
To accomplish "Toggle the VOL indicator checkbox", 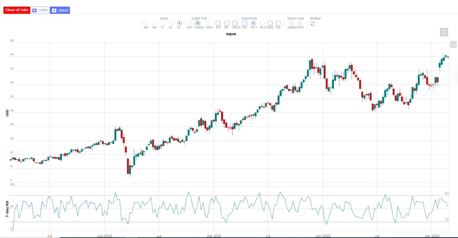I will tap(278, 23).
